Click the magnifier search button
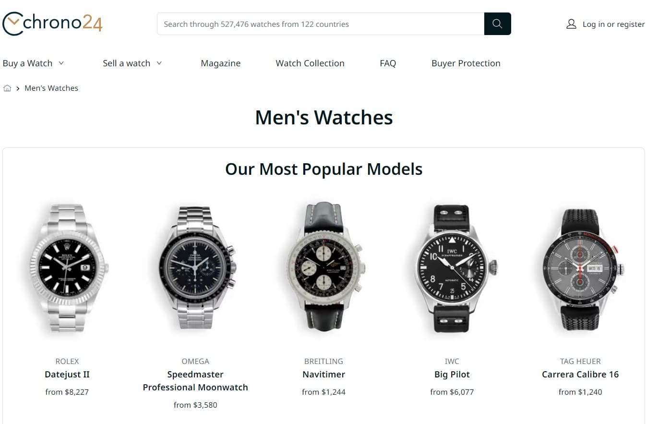The image size is (647, 424). pos(497,24)
